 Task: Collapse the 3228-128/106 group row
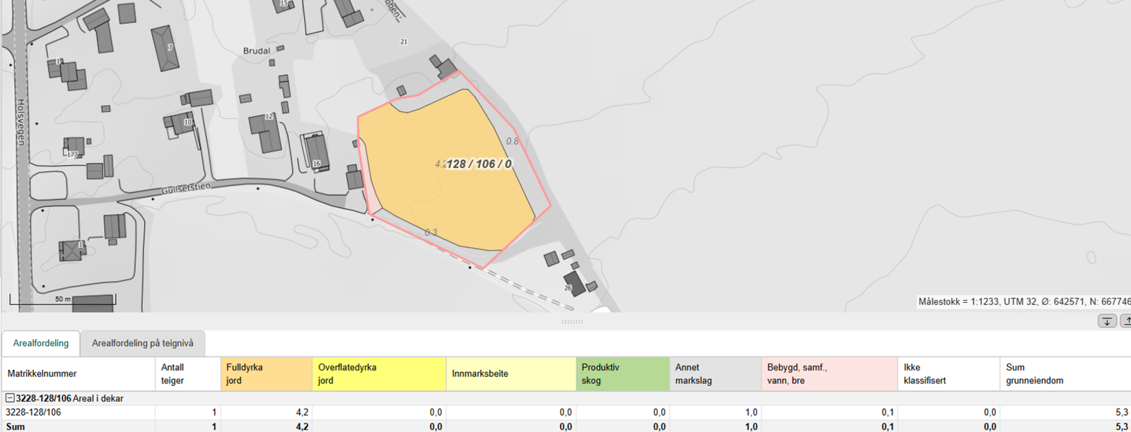tap(10, 398)
